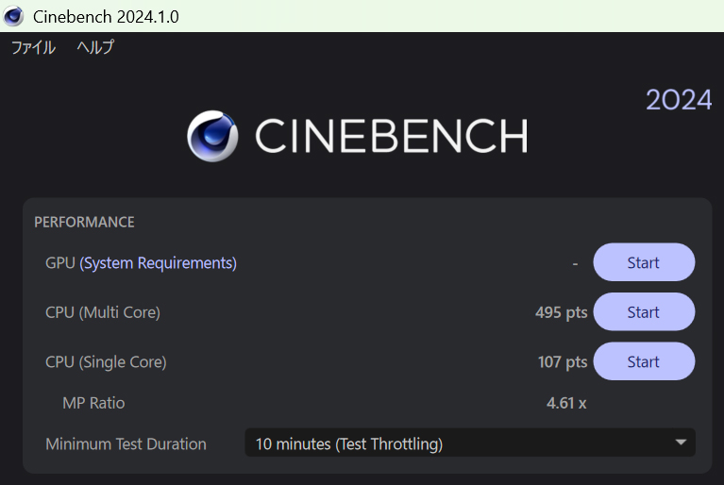Start the GPU benchmark
Viewport: 724px width, 485px height.
(x=644, y=262)
